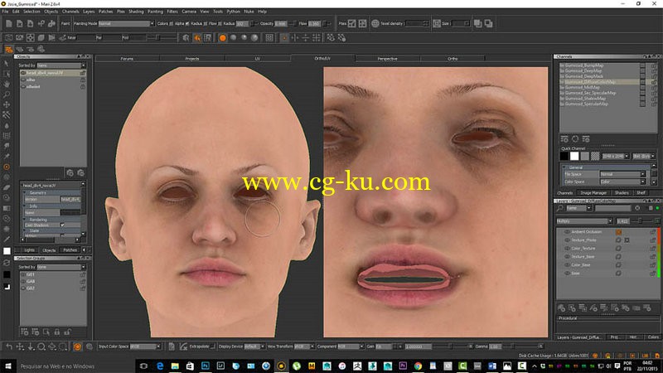Select the Transform move tool in toolbox
The height and width of the screenshot is (373, 663).
7,104
